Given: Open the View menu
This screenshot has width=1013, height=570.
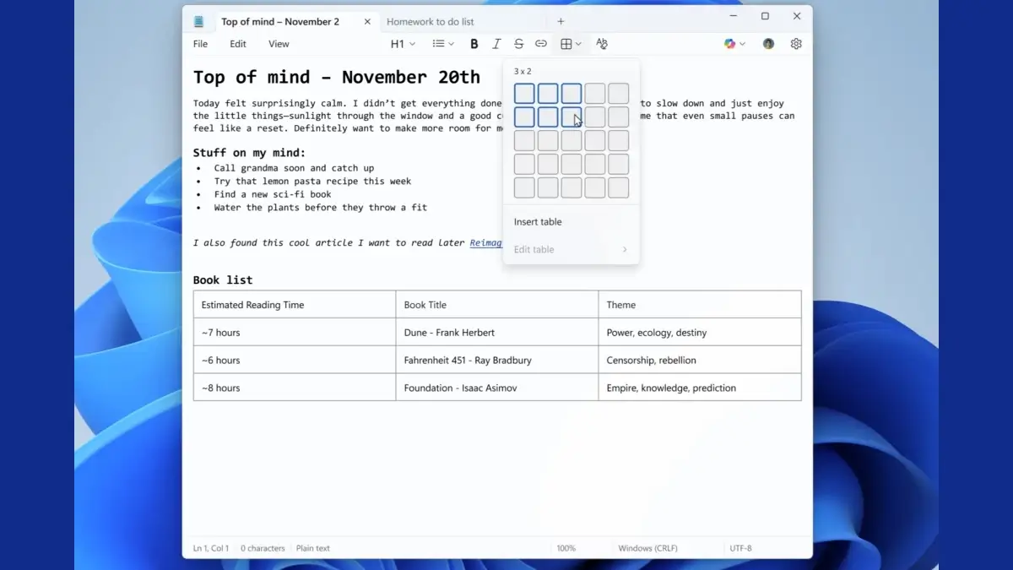Looking at the screenshot, I should click(279, 44).
